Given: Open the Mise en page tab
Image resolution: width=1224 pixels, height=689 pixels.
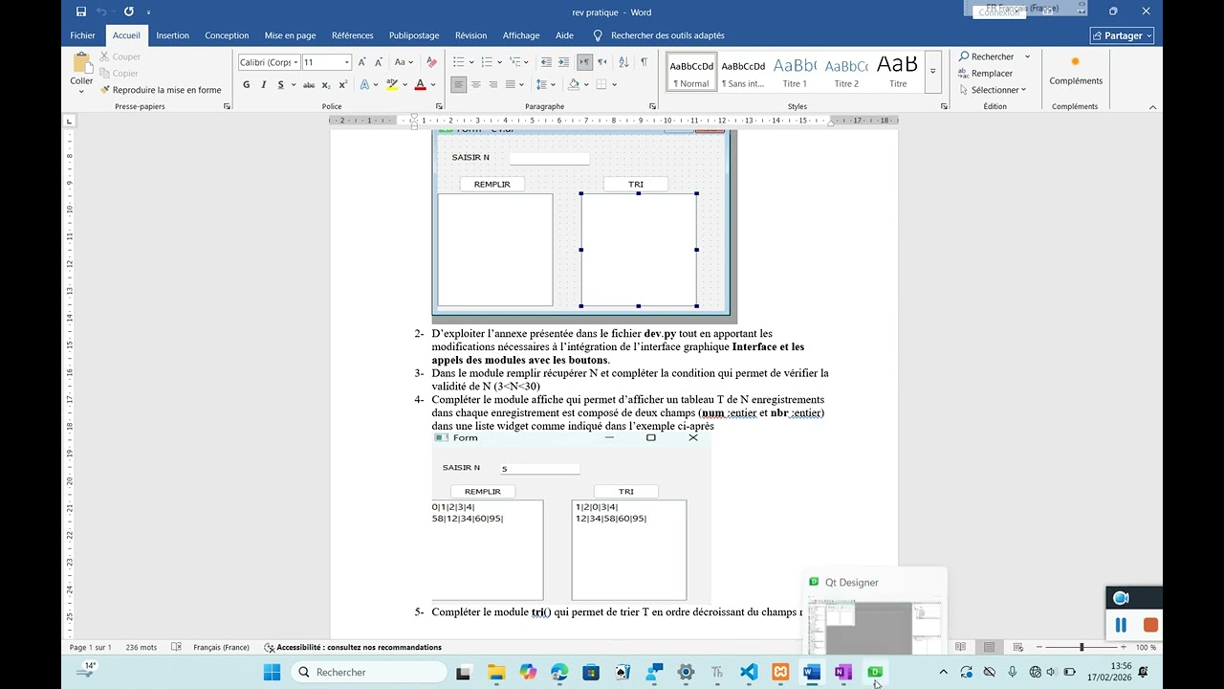Looking at the screenshot, I should (290, 35).
